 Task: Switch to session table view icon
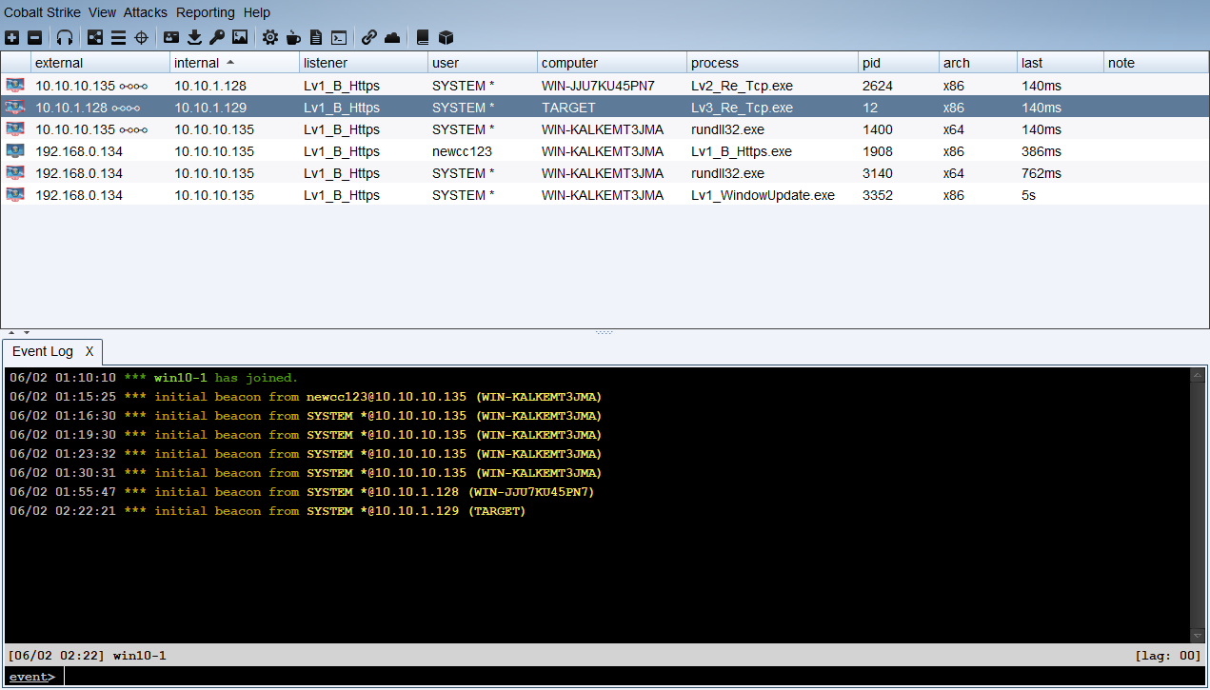point(118,38)
